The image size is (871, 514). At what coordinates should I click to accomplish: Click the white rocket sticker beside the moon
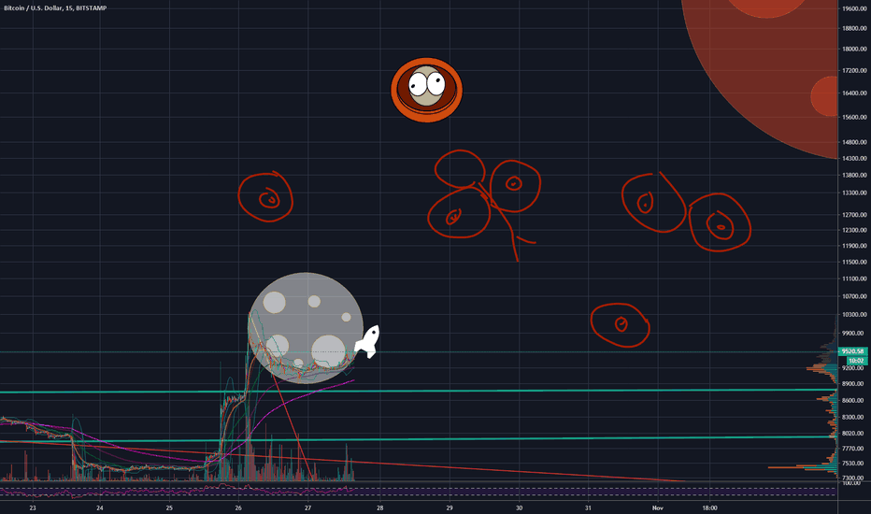click(367, 342)
